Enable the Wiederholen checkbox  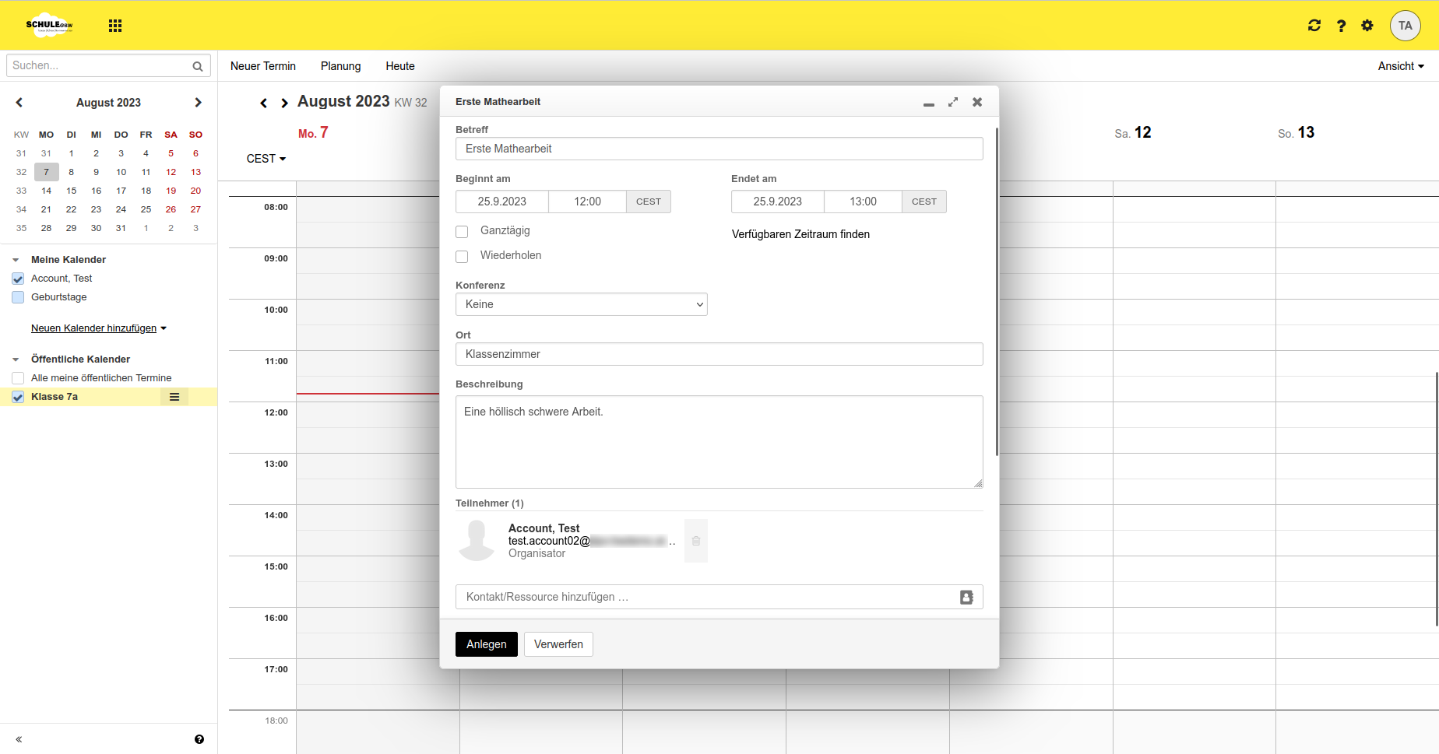click(462, 257)
